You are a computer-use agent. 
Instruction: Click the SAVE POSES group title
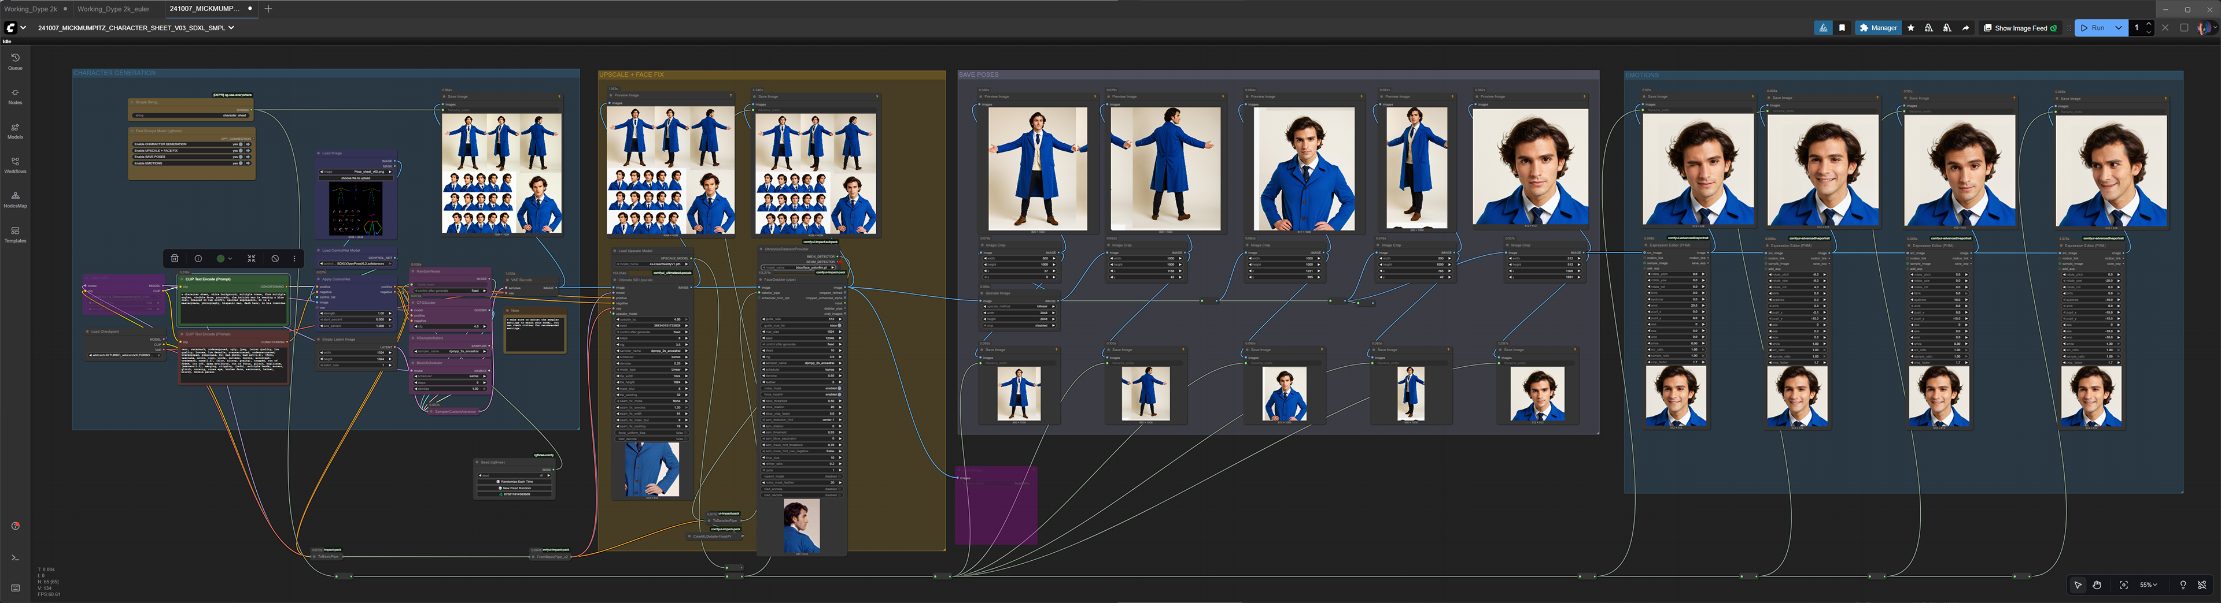[979, 75]
